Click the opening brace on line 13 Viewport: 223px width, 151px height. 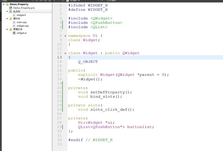point(69,57)
